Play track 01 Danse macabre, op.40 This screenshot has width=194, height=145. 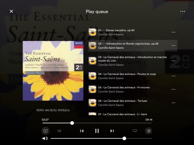133,32
